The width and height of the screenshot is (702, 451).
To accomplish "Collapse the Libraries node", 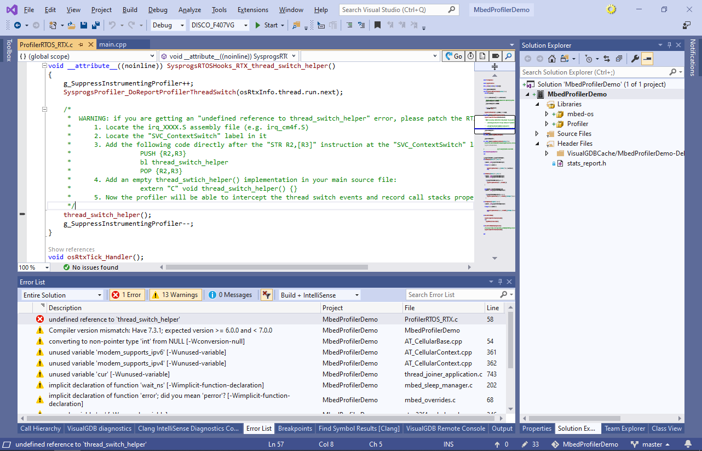I will coord(537,104).
